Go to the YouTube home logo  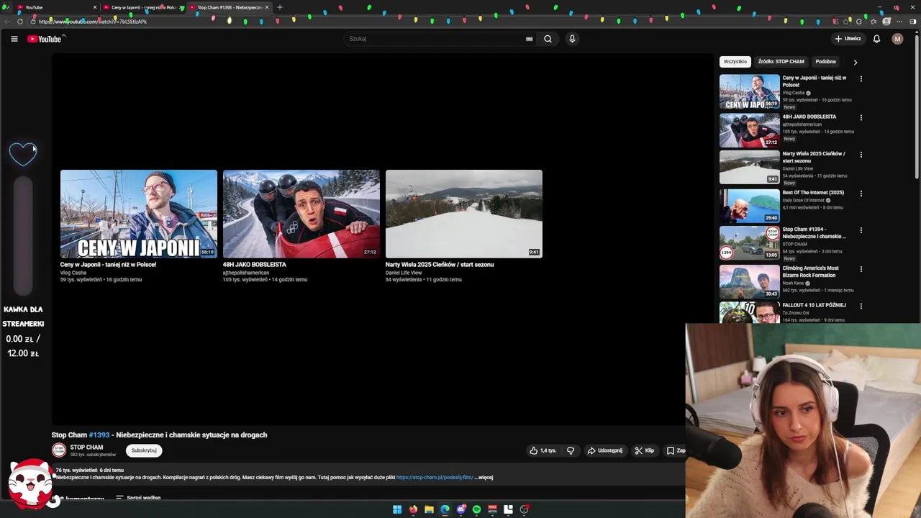[x=45, y=39]
